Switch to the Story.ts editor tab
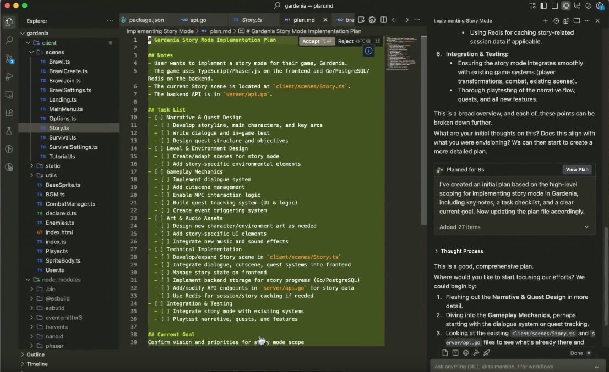Viewport: 609px width, 372px height. (252, 20)
